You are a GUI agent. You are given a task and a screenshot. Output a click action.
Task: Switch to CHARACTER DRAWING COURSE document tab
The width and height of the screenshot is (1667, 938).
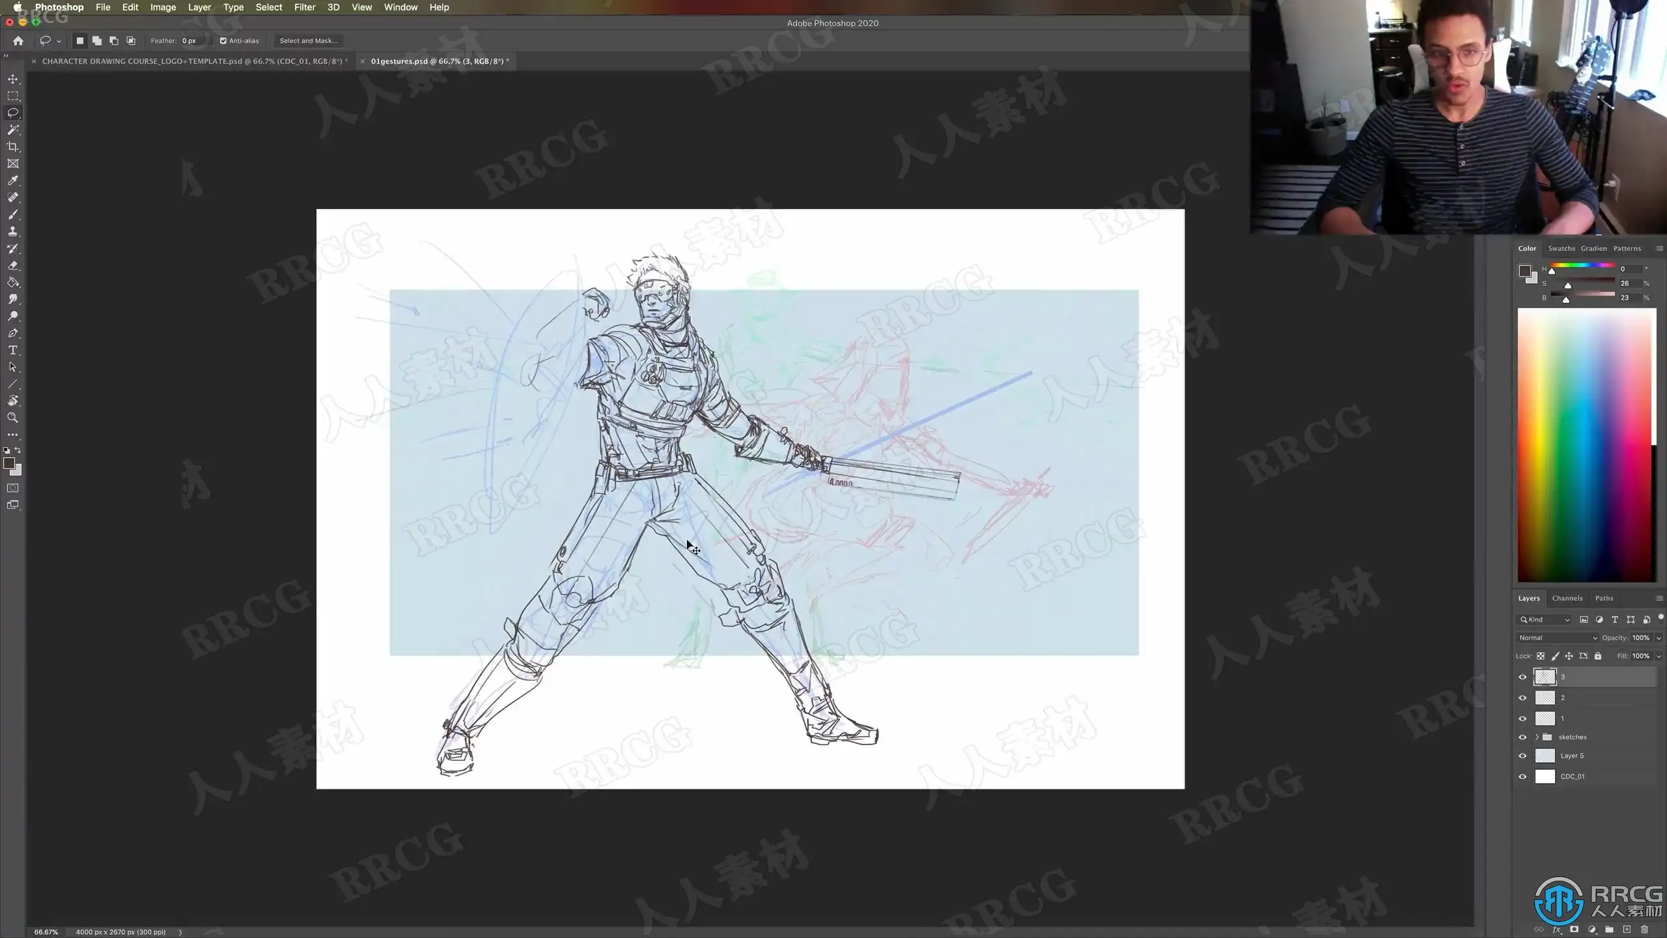[x=194, y=61]
